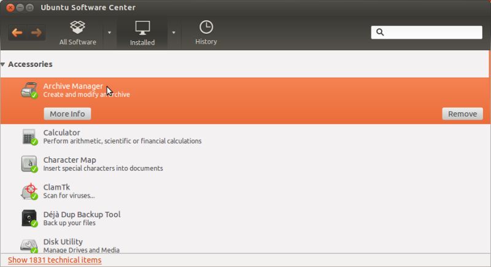The width and height of the screenshot is (491, 267).
Task: Click the Déjà Dup Backup Tool icon
Action: pyautogui.click(x=29, y=219)
